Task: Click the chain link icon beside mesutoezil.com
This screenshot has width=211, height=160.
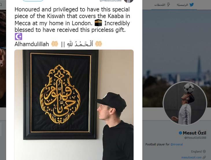Action: point(204,157)
